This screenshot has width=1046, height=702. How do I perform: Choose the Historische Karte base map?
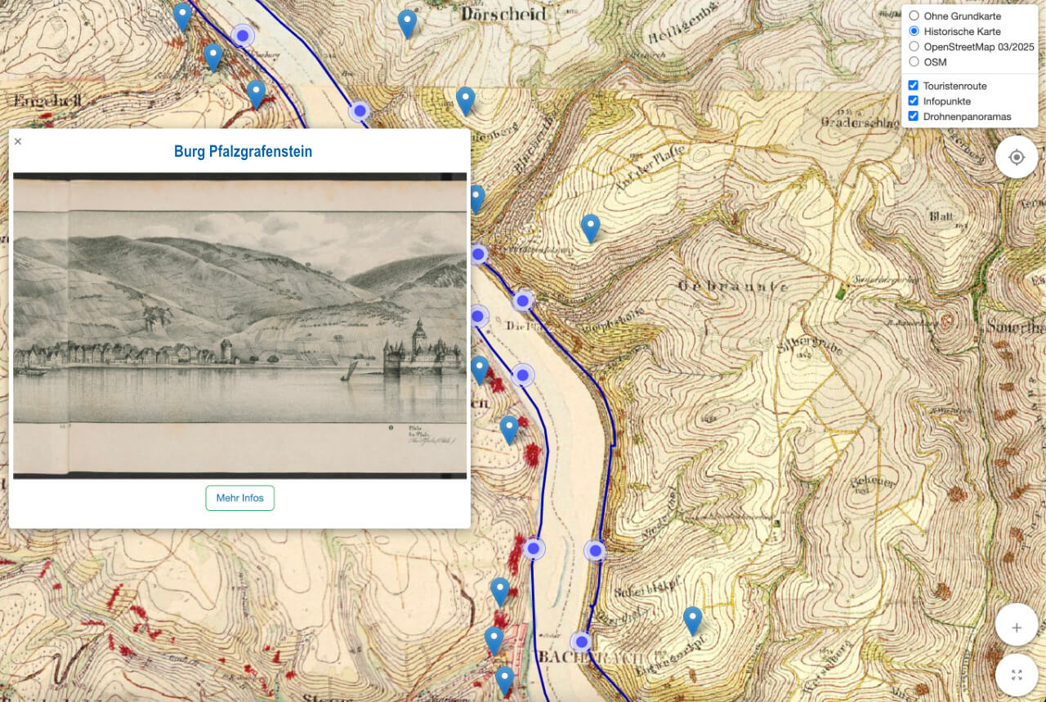click(914, 31)
